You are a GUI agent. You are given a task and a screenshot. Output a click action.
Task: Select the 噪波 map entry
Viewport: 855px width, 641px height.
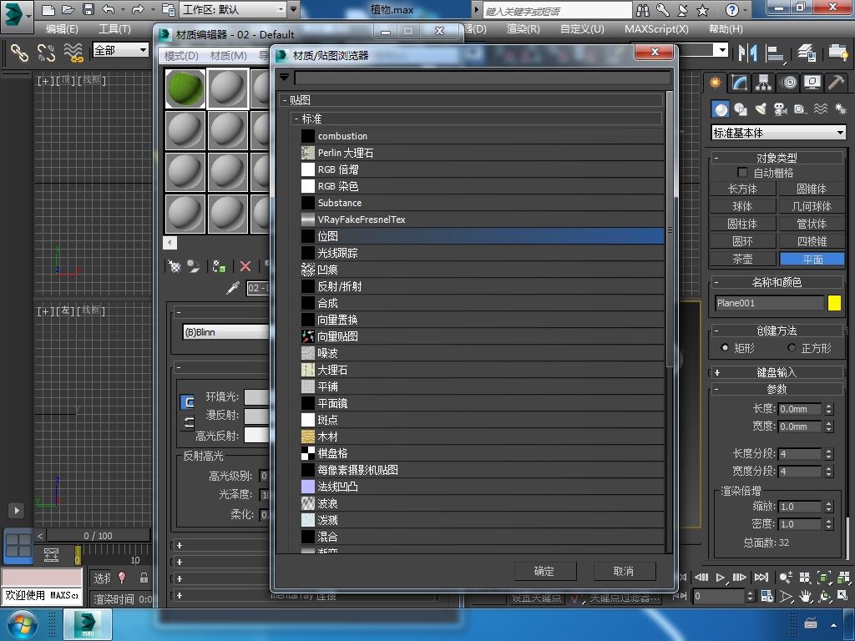click(x=482, y=353)
